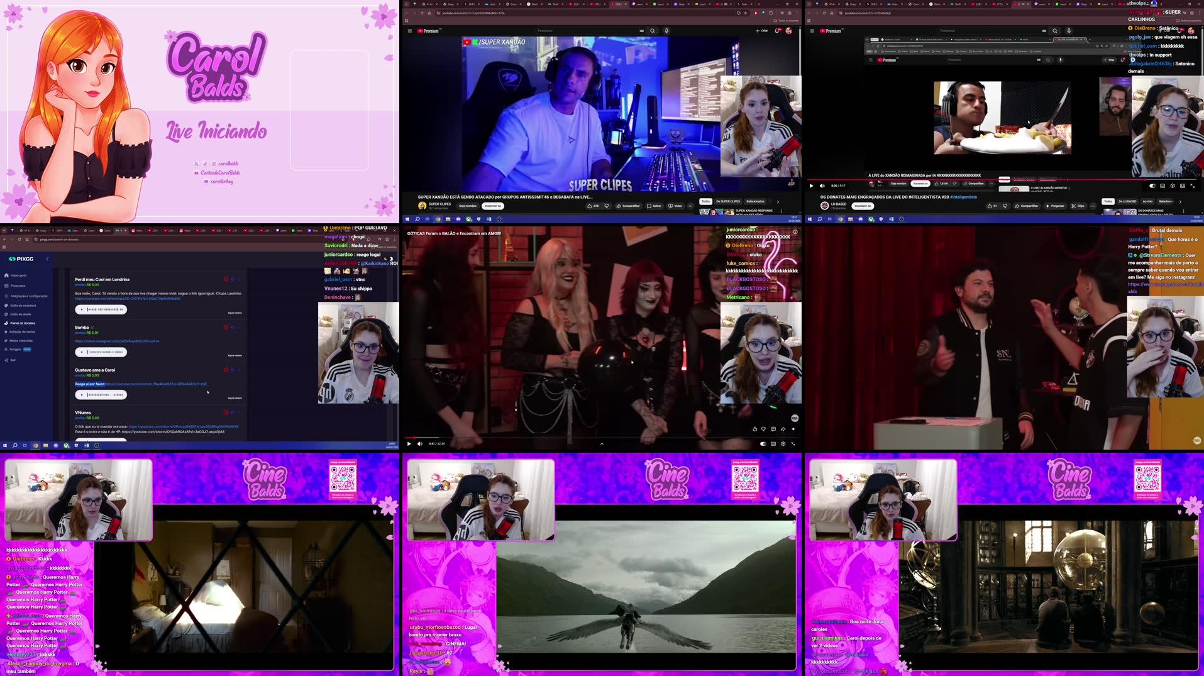This screenshot has width=1204, height=676.
Task: Collapse the PIXGG sidebar with its chevron
Action: pyautogui.click(x=47, y=258)
